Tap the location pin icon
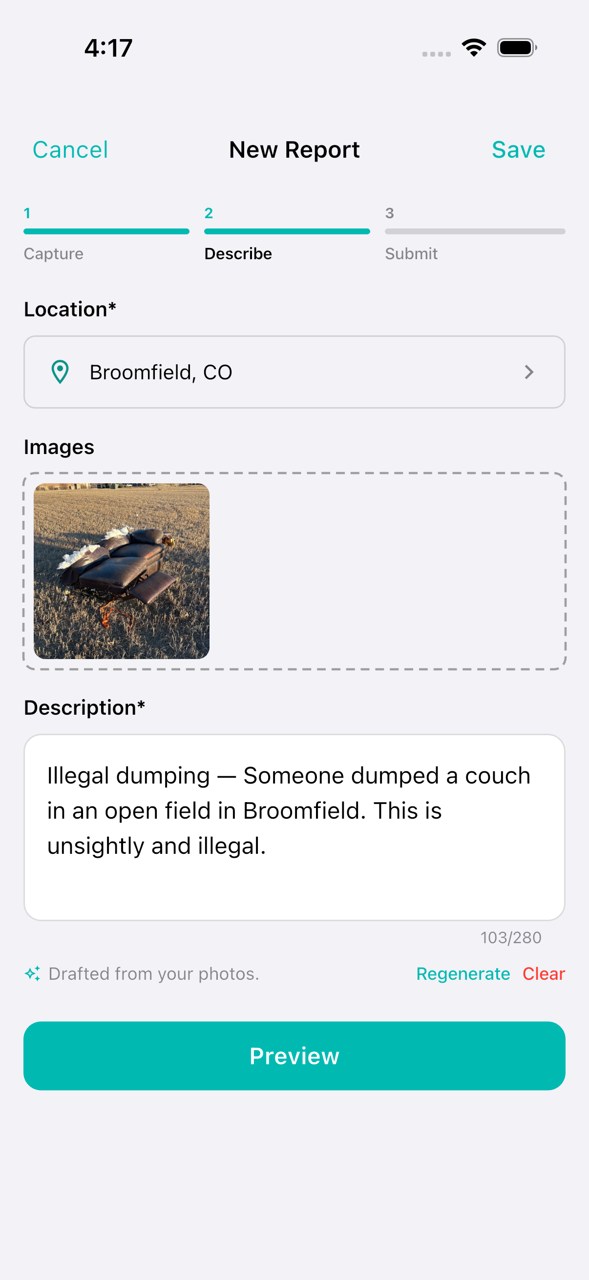Viewport: 589px width, 1280px height. click(x=60, y=372)
